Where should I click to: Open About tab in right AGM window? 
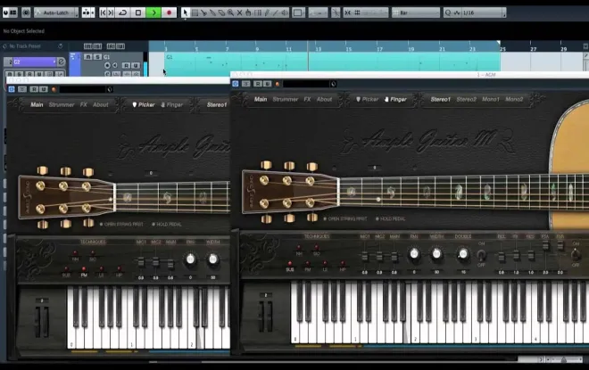(324, 100)
